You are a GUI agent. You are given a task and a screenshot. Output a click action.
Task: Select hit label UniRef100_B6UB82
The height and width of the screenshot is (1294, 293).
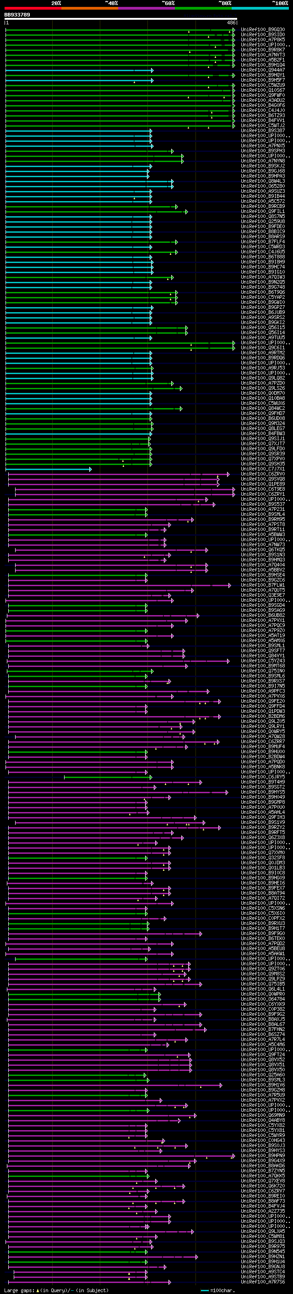tap(263, 615)
